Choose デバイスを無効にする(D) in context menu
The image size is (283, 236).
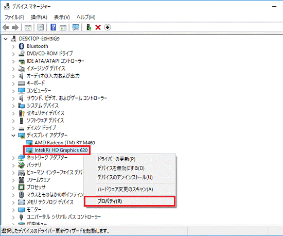point(130,168)
